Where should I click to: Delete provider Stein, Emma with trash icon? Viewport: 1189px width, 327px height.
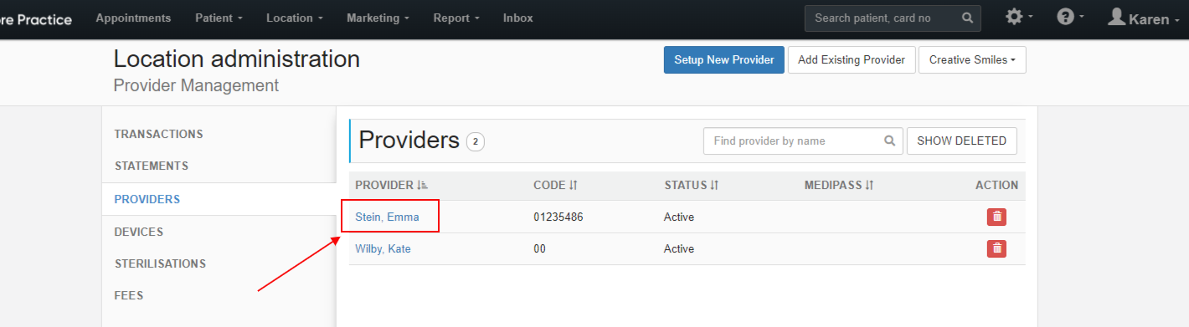pos(996,217)
